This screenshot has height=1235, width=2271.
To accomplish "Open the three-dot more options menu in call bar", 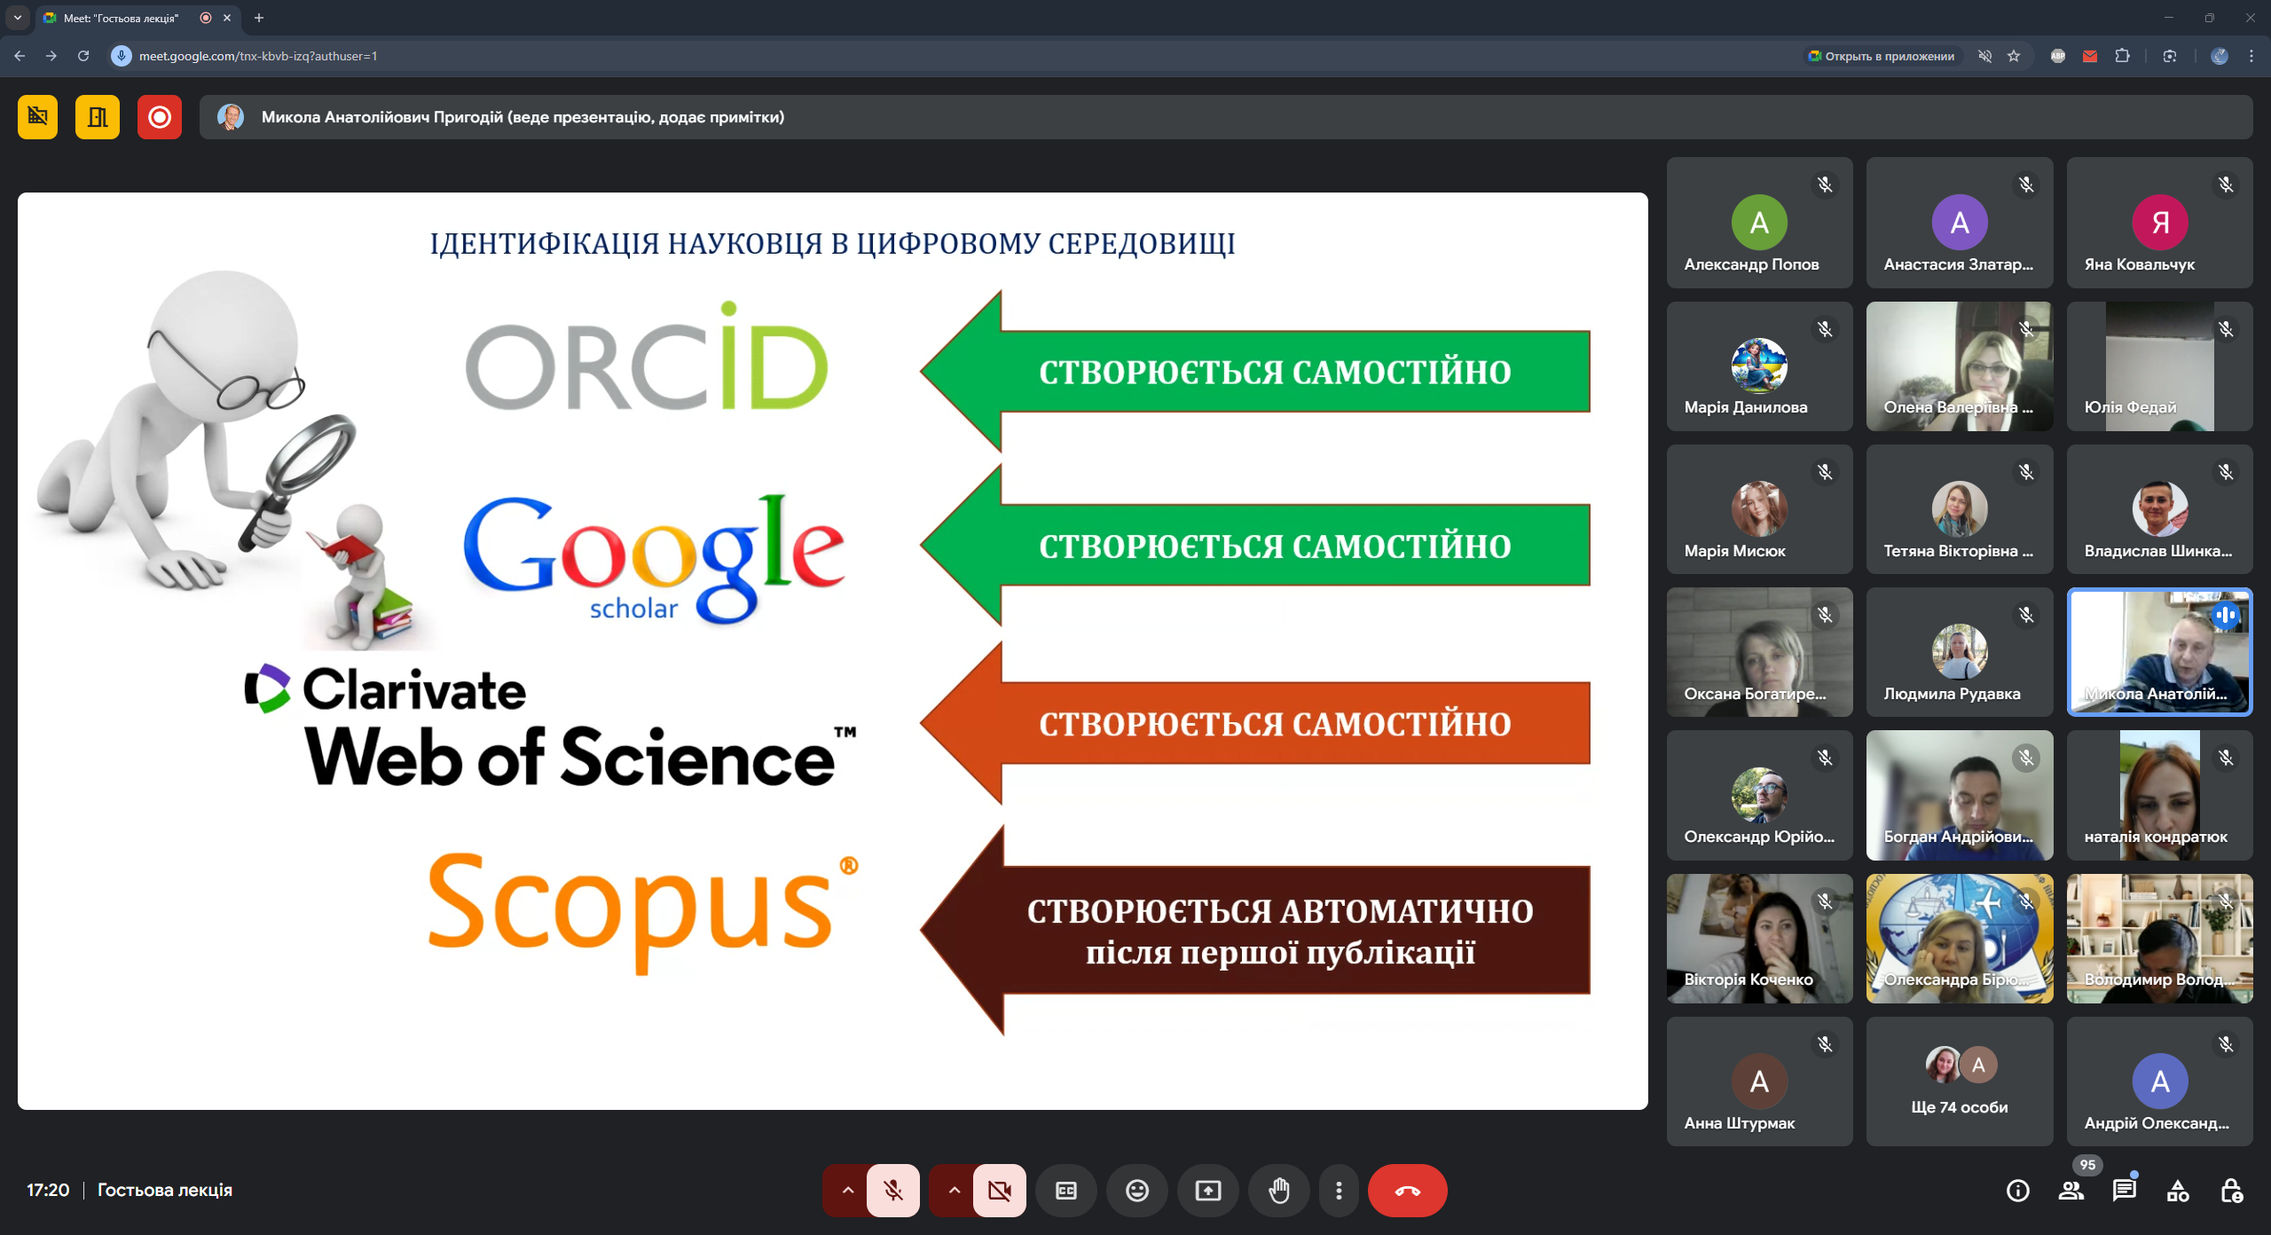I will coord(1339,1191).
